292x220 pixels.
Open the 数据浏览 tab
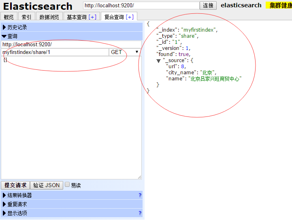[49, 17]
